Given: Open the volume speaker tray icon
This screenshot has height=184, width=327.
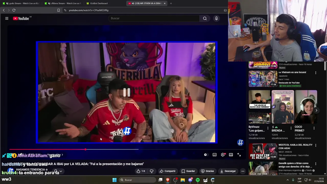Looking at the screenshot, I should (310, 180).
